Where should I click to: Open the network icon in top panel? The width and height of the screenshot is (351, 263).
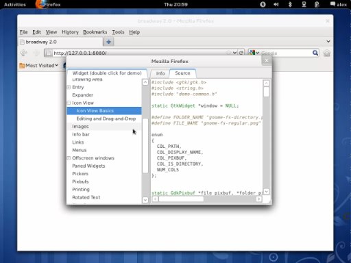click(304, 4)
